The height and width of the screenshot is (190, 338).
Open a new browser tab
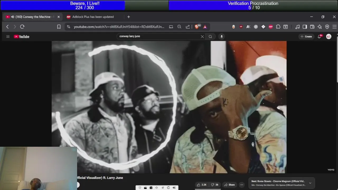[x=129, y=17]
